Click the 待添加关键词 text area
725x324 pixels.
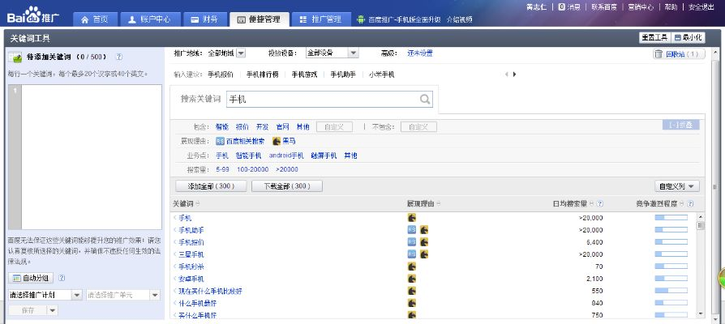click(x=91, y=157)
